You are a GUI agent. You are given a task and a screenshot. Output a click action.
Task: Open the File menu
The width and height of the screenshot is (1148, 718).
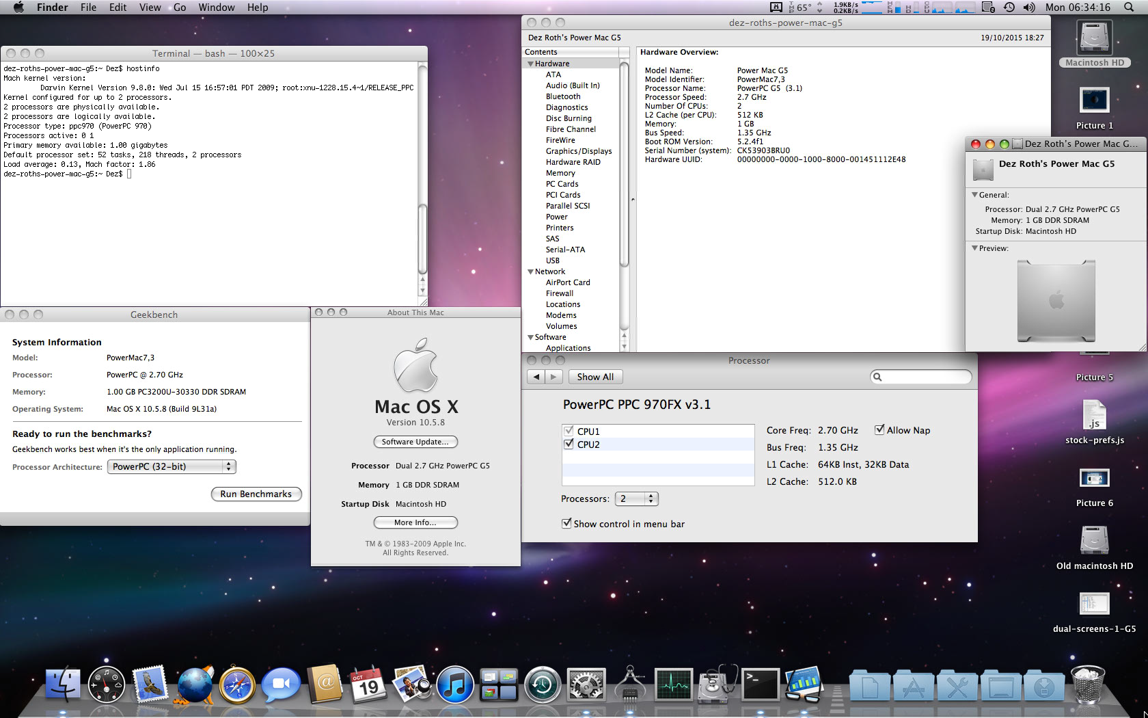click(88, 8)
